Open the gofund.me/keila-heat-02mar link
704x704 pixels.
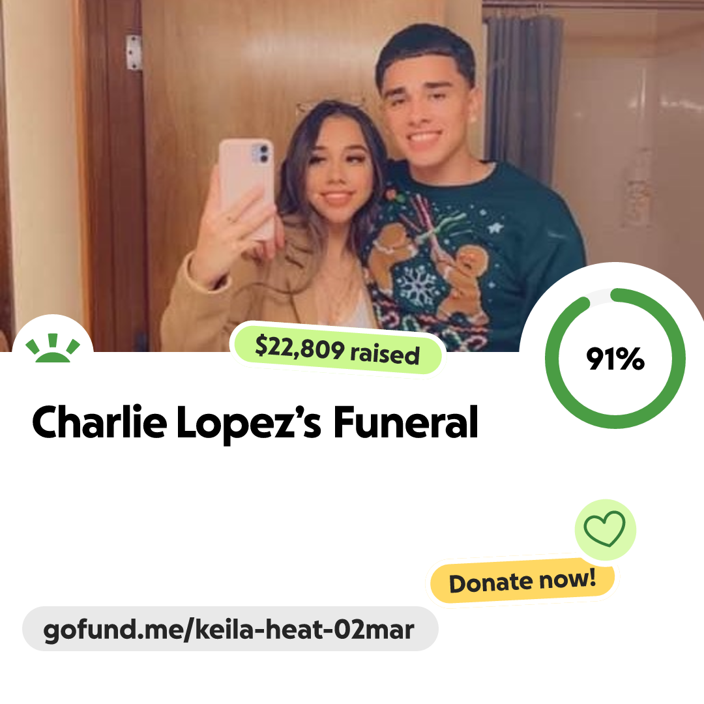click(x=230, y=629)
